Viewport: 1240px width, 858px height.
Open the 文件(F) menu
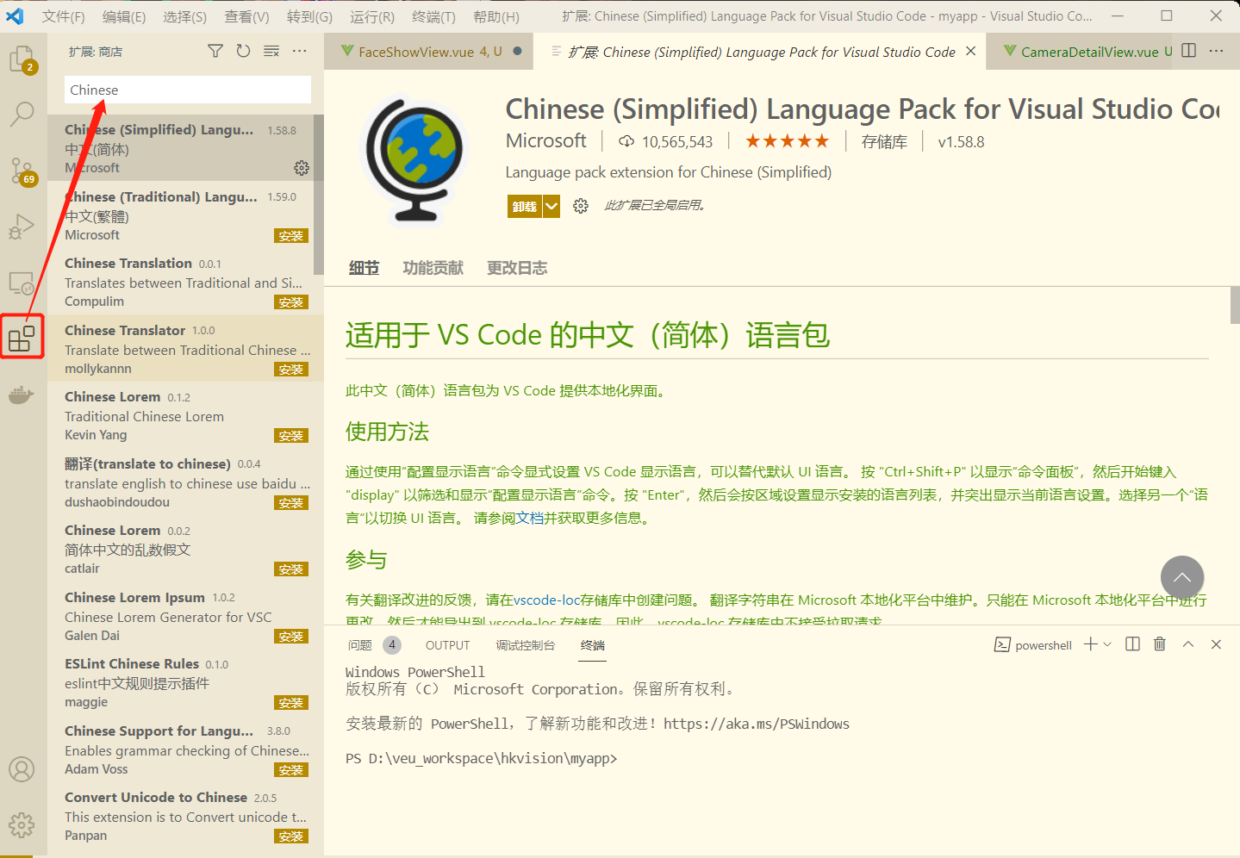click(x=63, y=16)
